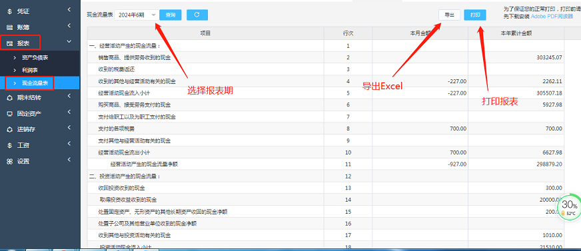
Task: Expand the 凭证 menu chevron
Action: click(69, 10)
